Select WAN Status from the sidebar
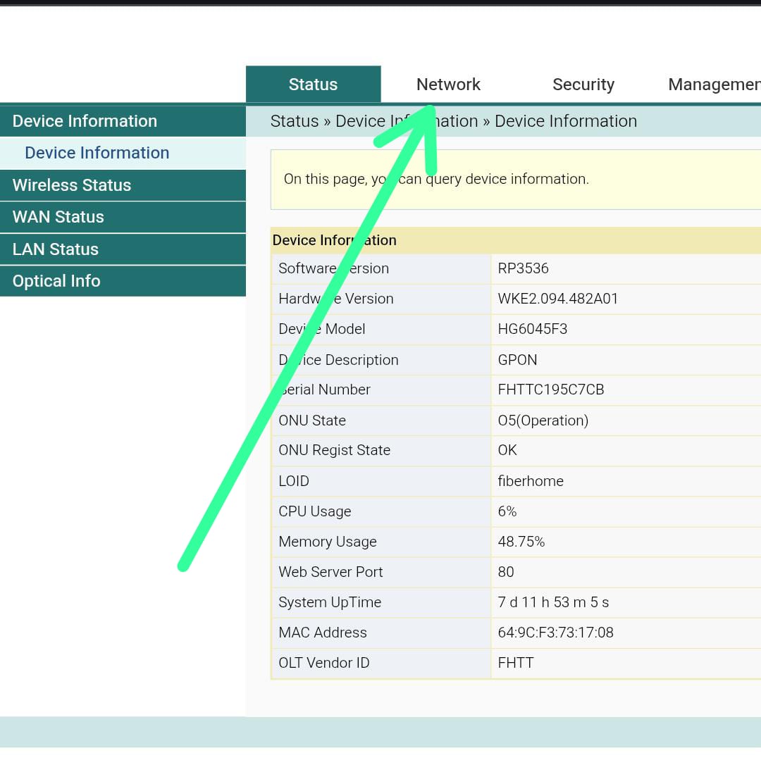Screen dimensions: 761x772 58,217
